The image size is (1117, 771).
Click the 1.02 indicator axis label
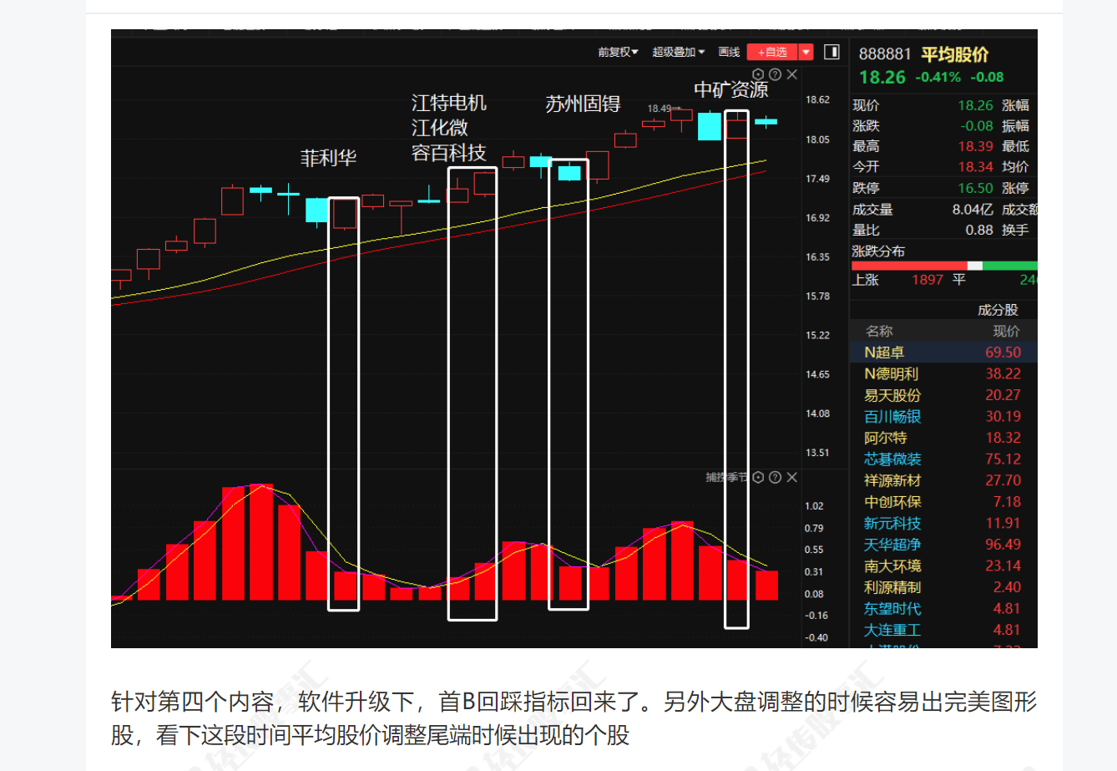(x=814, y=506)
